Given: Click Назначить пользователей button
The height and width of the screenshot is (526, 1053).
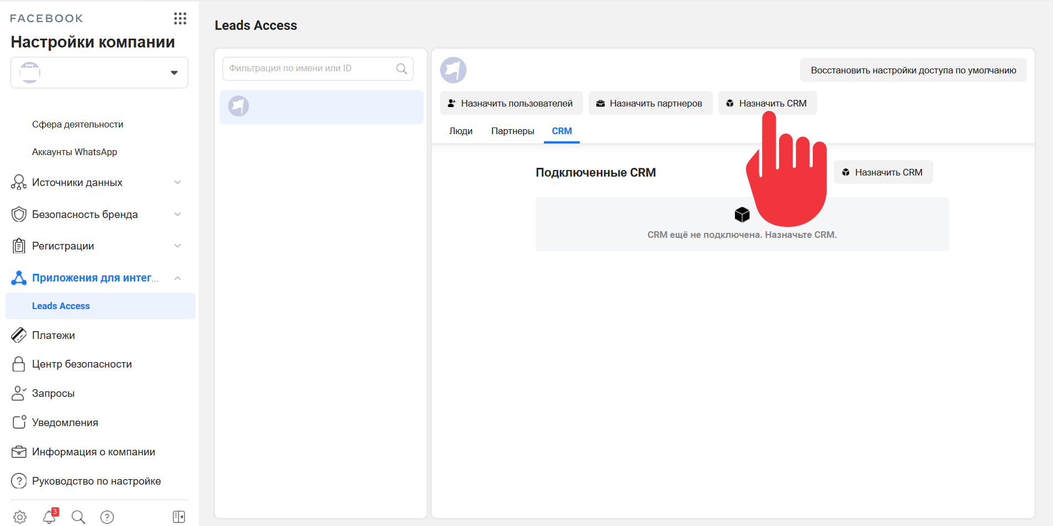Looking at the screenshot, I should click(x=511, y=103).
